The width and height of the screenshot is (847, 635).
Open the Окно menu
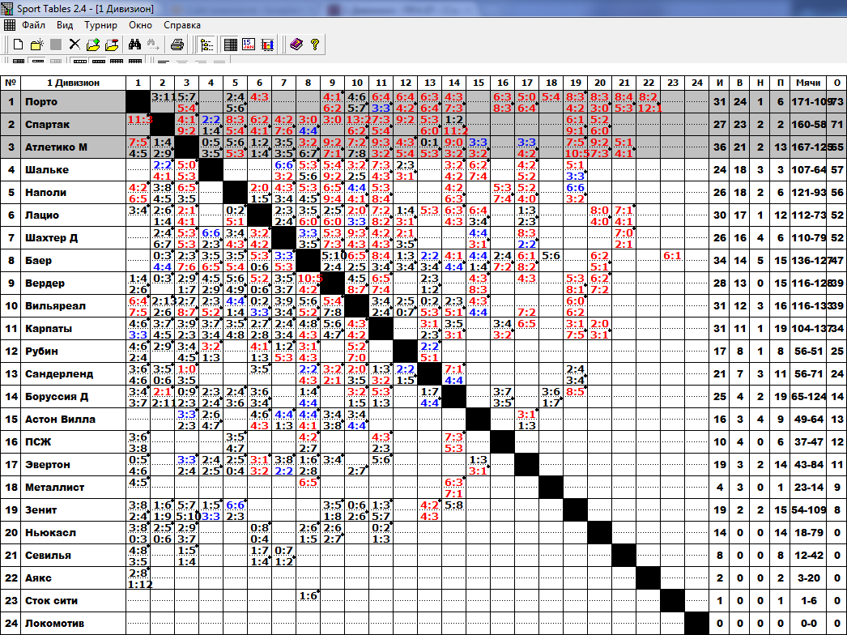[x=140, y=25]
